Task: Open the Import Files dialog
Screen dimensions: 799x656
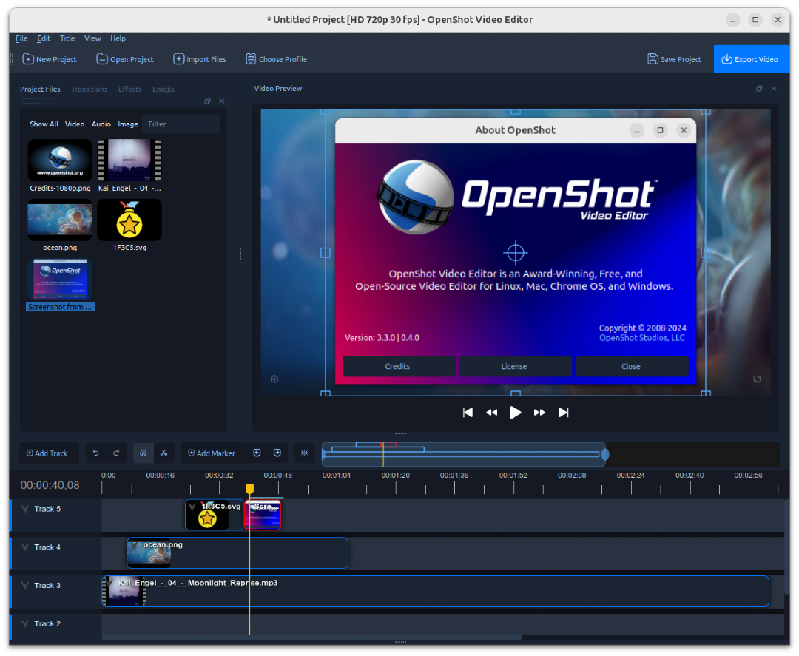Action: pyautogui.click(x=199, y=59)
